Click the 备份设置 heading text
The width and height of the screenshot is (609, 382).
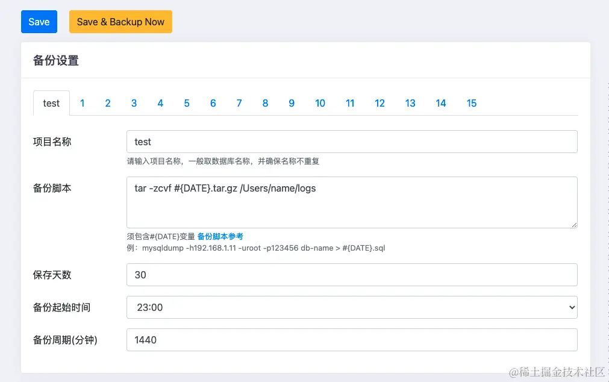(56, 61)
